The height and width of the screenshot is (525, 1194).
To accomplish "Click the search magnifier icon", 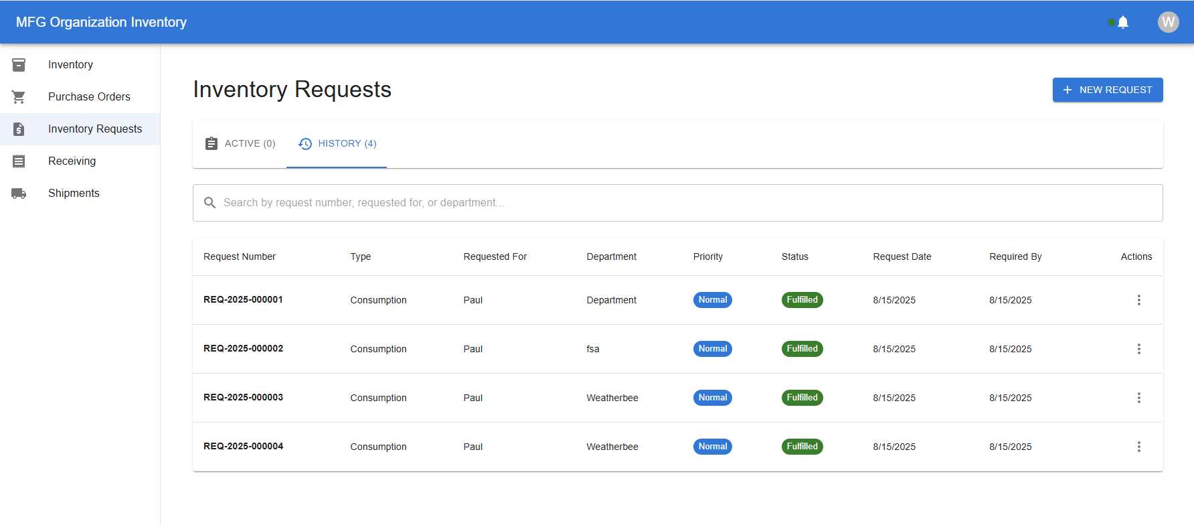I will pos(209,203).
